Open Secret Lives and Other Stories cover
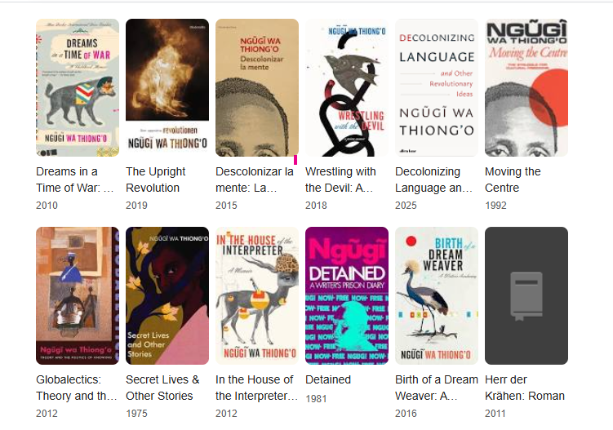Viewport: 613px width, 430px height. [x=167, y=295]
